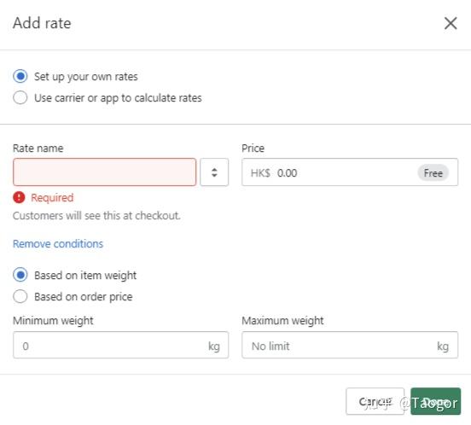Click the Minimum weight field
The image size is (471, 425).
tap(121, 345)
